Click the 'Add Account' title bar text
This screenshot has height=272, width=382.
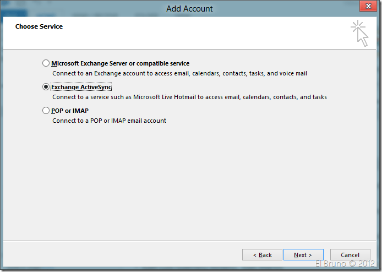[189, 8]
